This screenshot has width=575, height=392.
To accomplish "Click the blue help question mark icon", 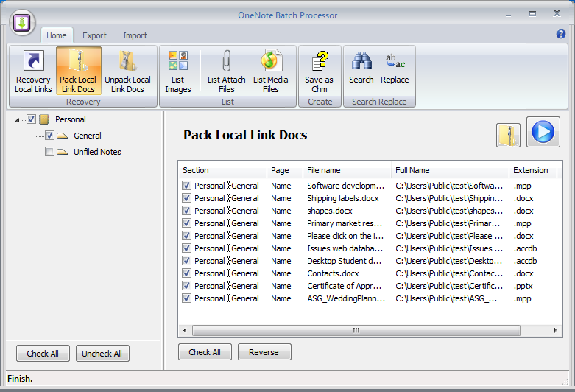I will pos(561,34).
